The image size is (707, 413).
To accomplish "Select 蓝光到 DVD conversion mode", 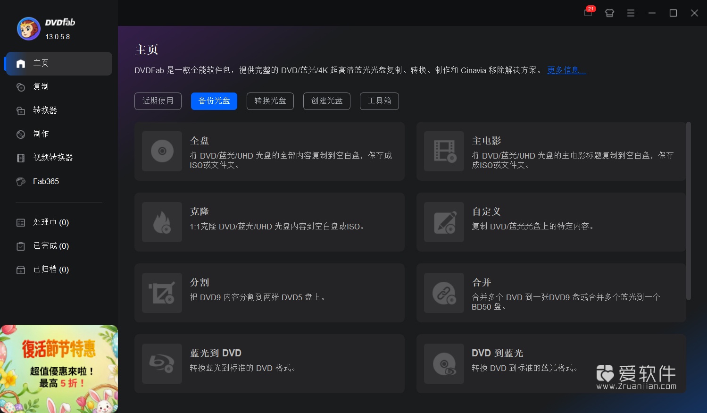I will click(x=269, y=363).
